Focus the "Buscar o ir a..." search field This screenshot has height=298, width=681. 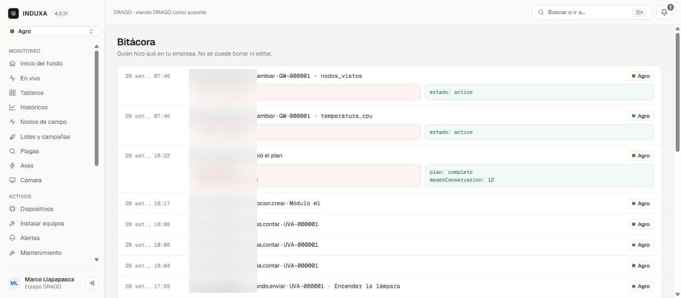coord(592,12)
